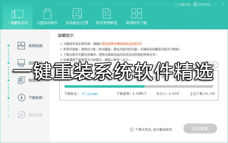Click the 立即重装 button
The image size is (228, 143).
[x=200, y=129]
